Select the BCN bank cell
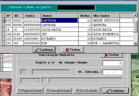This screenshot has height=96, width=139. (x=59, y=43)
